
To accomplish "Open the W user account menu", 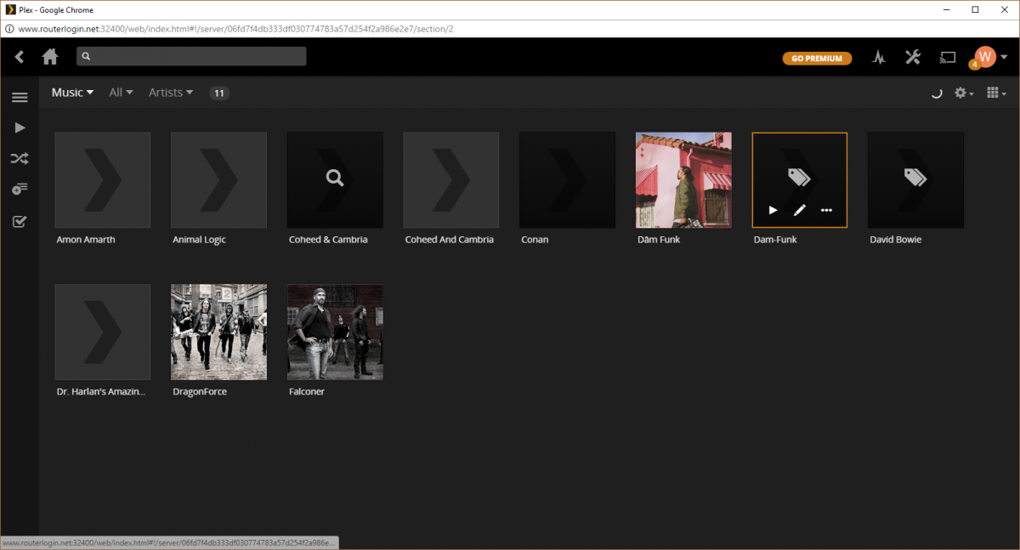I will coord(989,57).
